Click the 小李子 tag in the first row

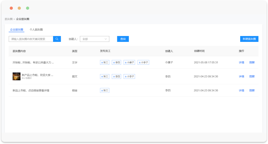click(x=143, y=63)
